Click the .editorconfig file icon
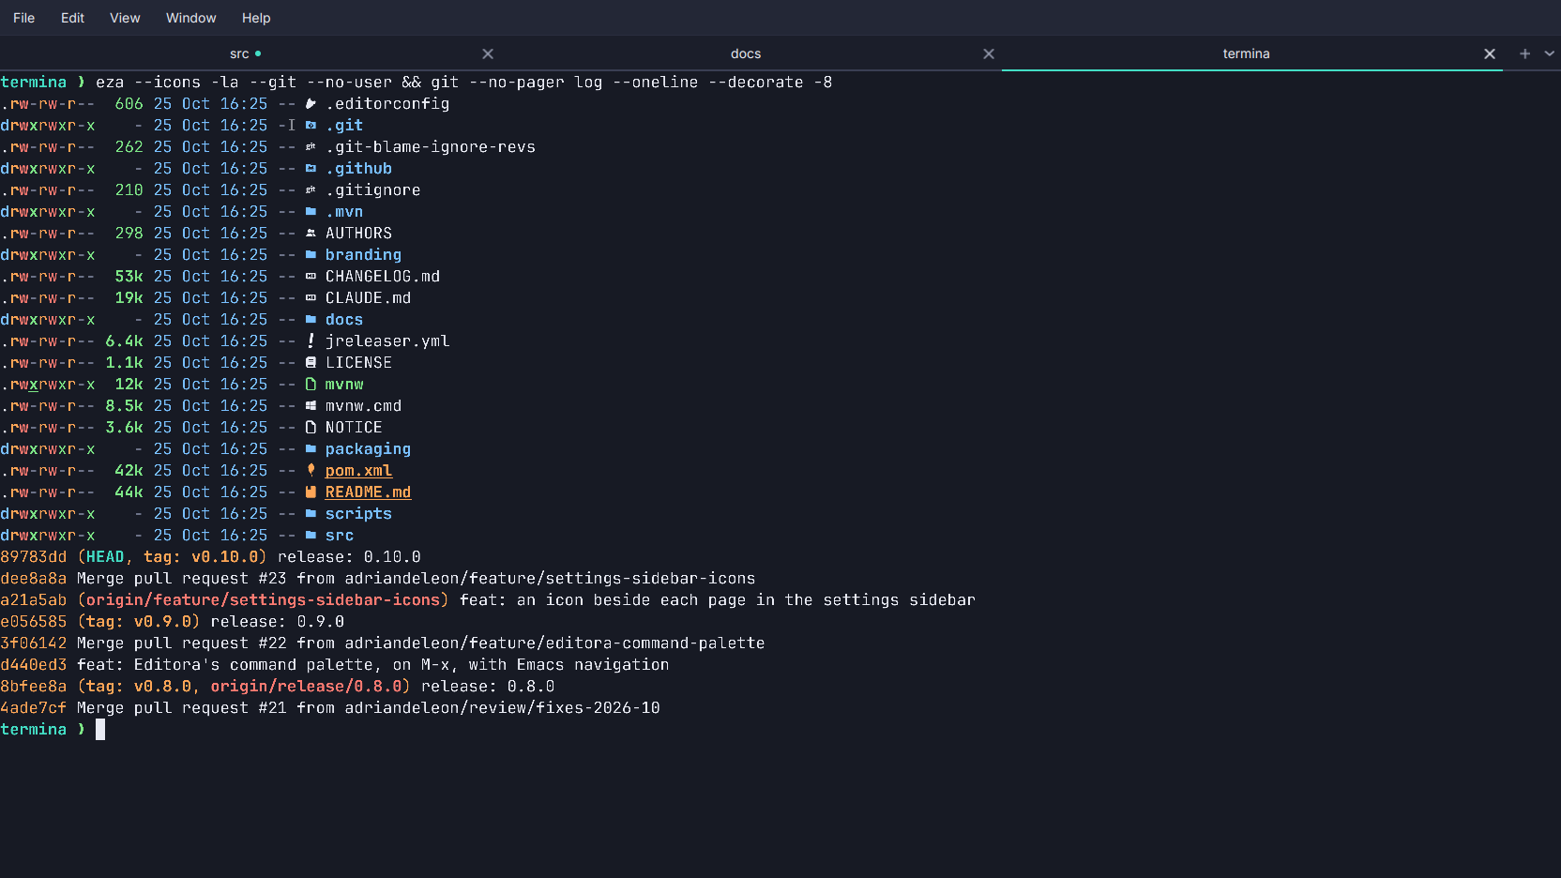This screenshot has width=1561, height=878. (x=311, y=104)
